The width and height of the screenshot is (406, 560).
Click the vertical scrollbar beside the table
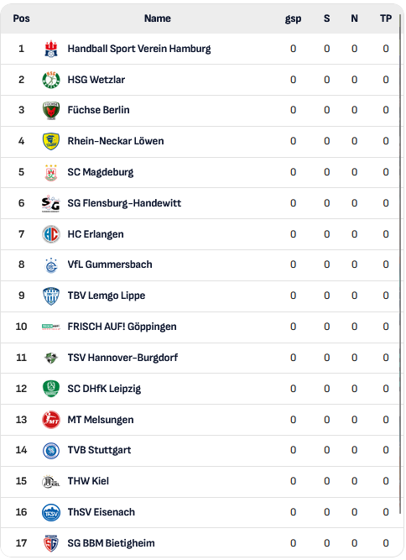pos(401,264)
